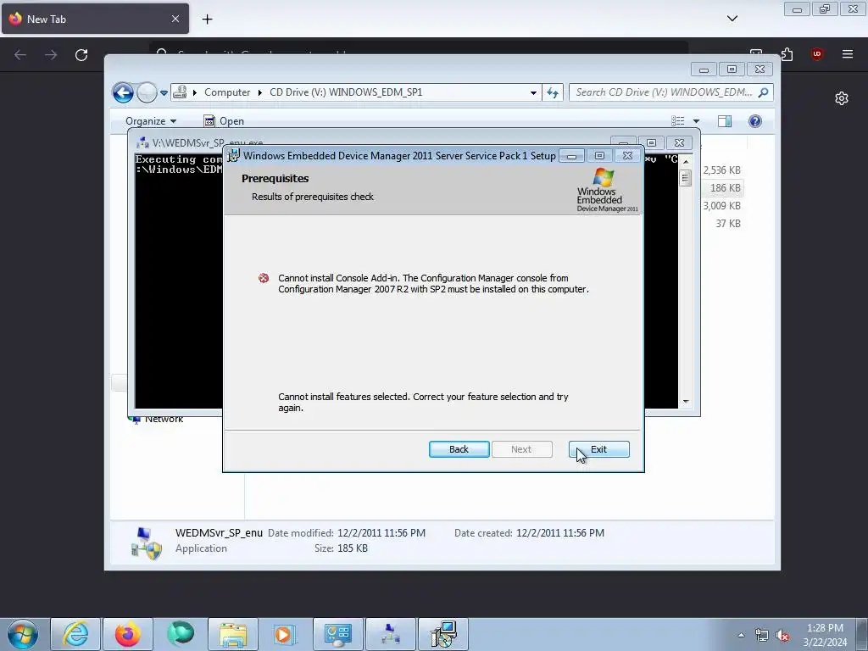
Task: Click the new tab page settings gear
Action: pos(842,98)
